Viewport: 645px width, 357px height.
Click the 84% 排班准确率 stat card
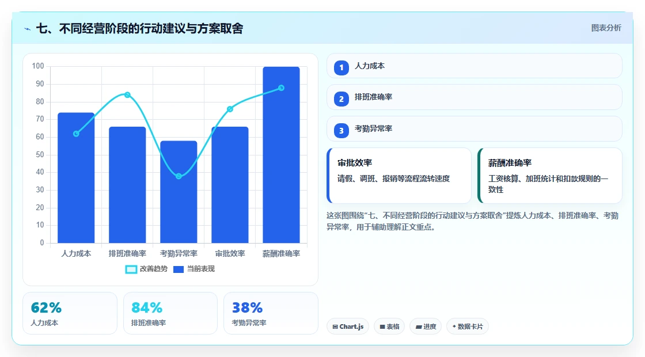point(170,313)
